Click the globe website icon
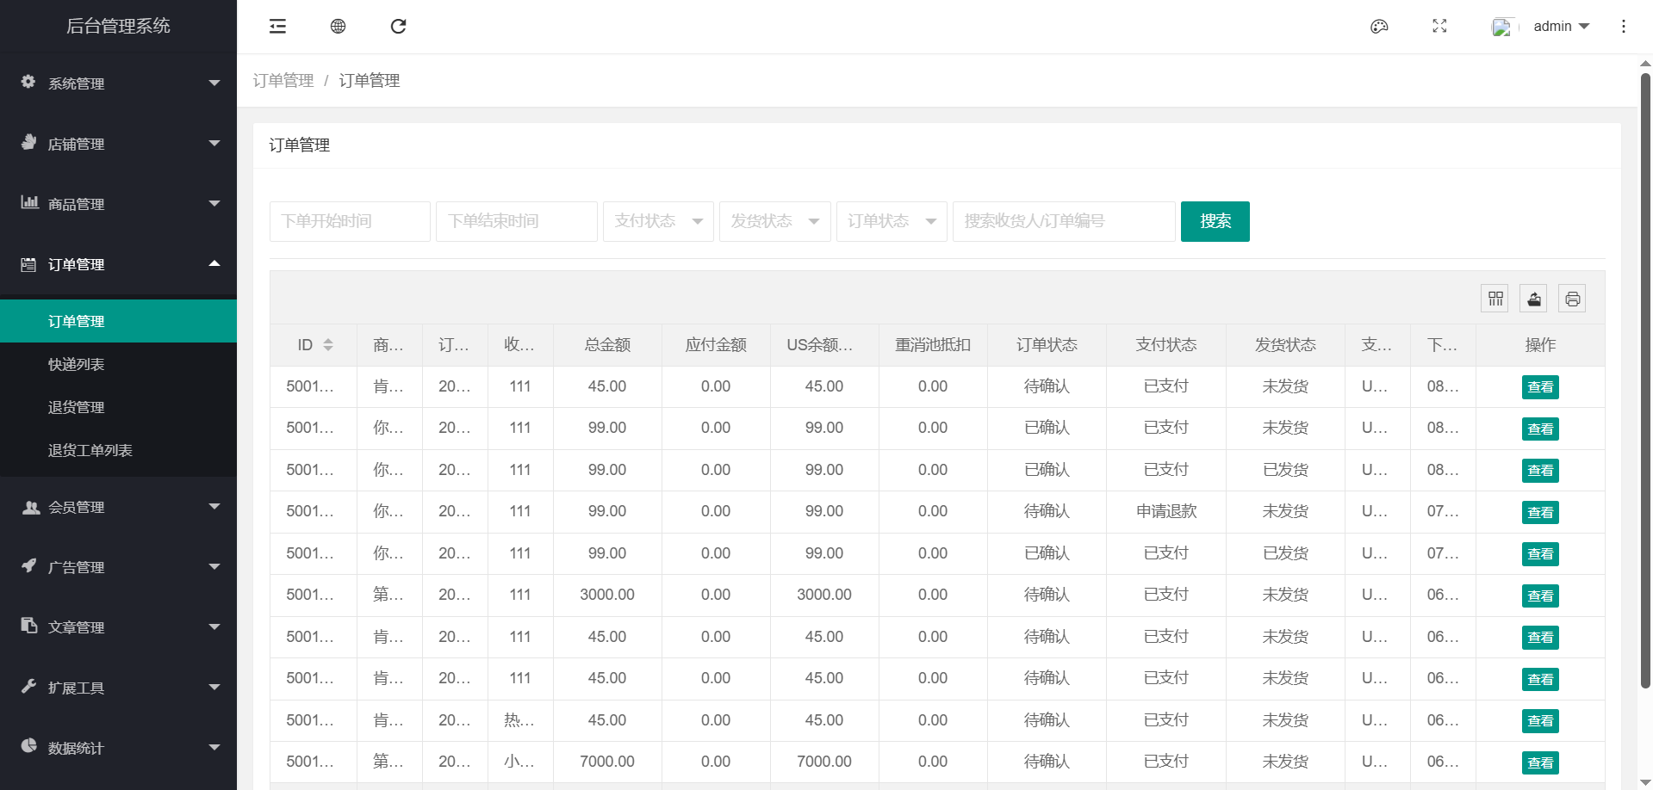Screen dimensions: 1653x790 click(338, 27)
